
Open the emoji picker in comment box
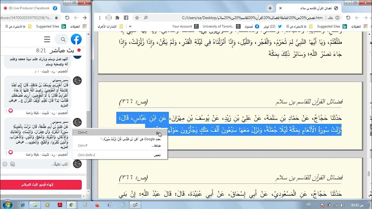5,164
